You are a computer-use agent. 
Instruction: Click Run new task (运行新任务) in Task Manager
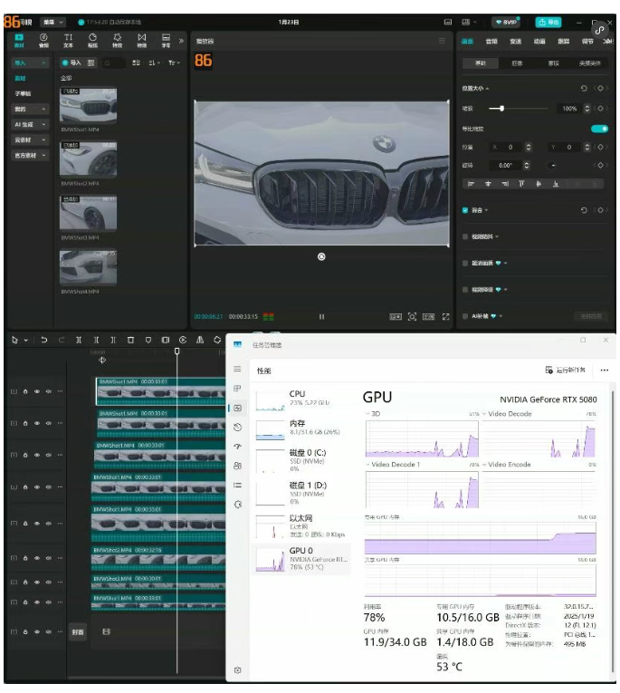coord(566,370)
